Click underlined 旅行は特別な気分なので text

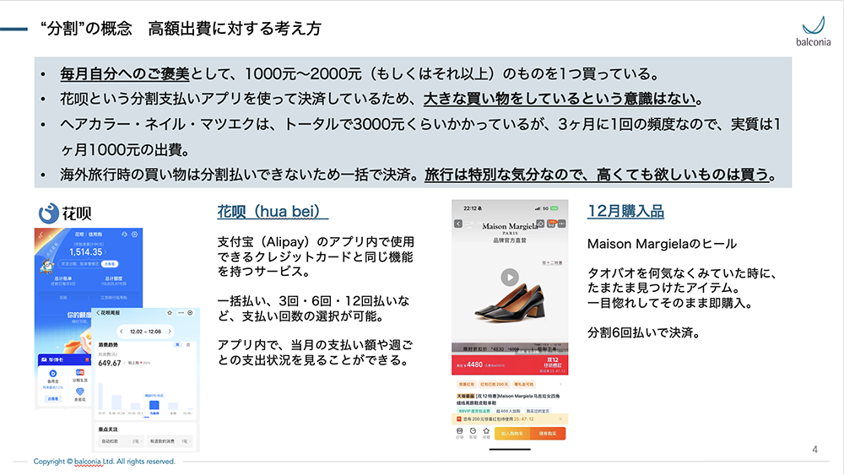505,175
